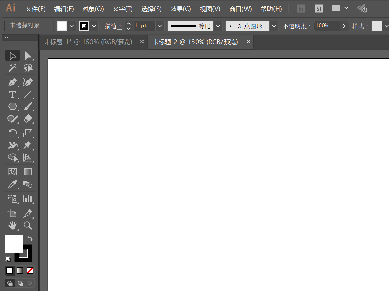This screenshot has height=291, width=389.
Task: Set paint mode to Gradient
Action: click(x=20, y=271)
